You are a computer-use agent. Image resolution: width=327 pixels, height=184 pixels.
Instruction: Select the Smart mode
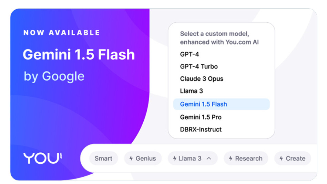104,159
